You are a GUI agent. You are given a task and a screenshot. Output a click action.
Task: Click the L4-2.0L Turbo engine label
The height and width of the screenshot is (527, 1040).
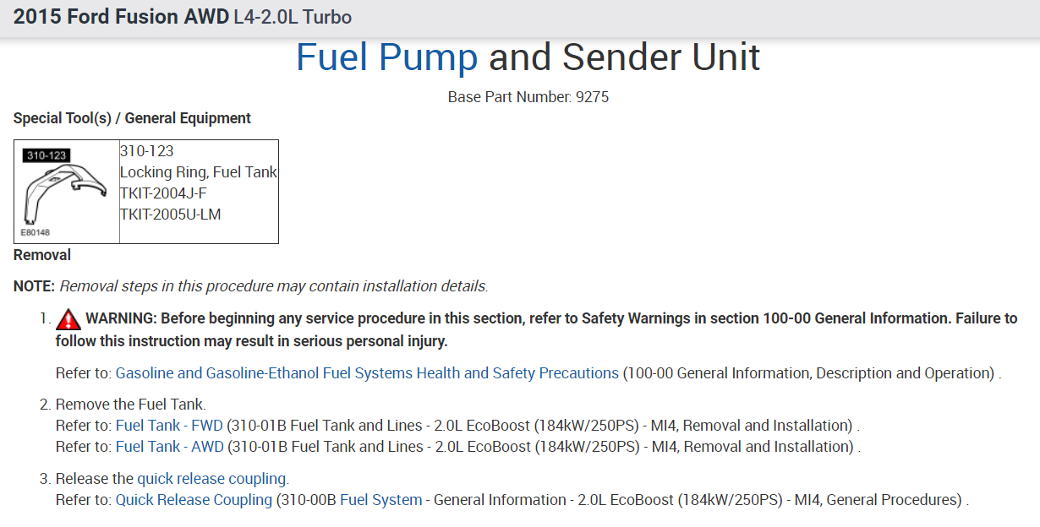293,17
